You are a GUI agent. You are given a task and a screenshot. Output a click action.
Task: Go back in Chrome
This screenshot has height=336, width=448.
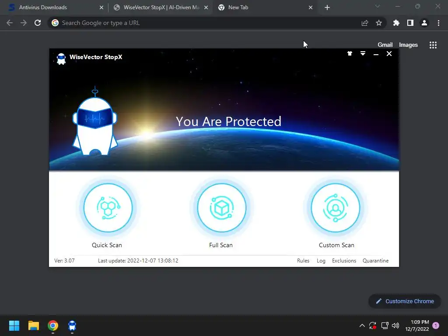tap(10, 23)
